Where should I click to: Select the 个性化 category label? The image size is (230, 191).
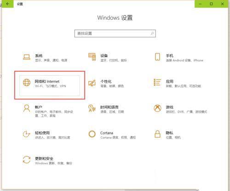pyautogui.click(x=106, y=81)
